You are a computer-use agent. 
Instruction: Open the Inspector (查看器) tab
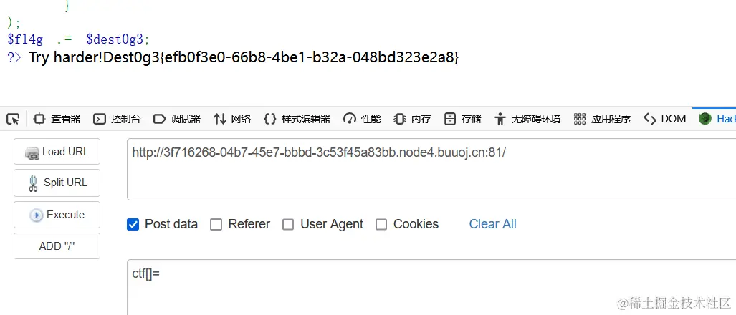click(x=57, y=119)
